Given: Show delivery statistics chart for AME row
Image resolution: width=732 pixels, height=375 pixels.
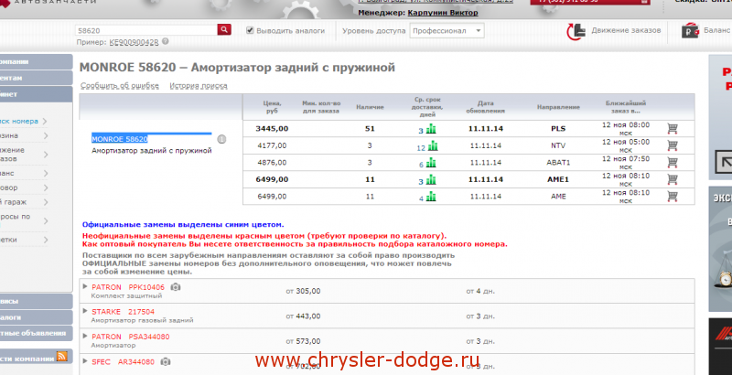Looking at the screenshot, I should click(x=431, y=197).
